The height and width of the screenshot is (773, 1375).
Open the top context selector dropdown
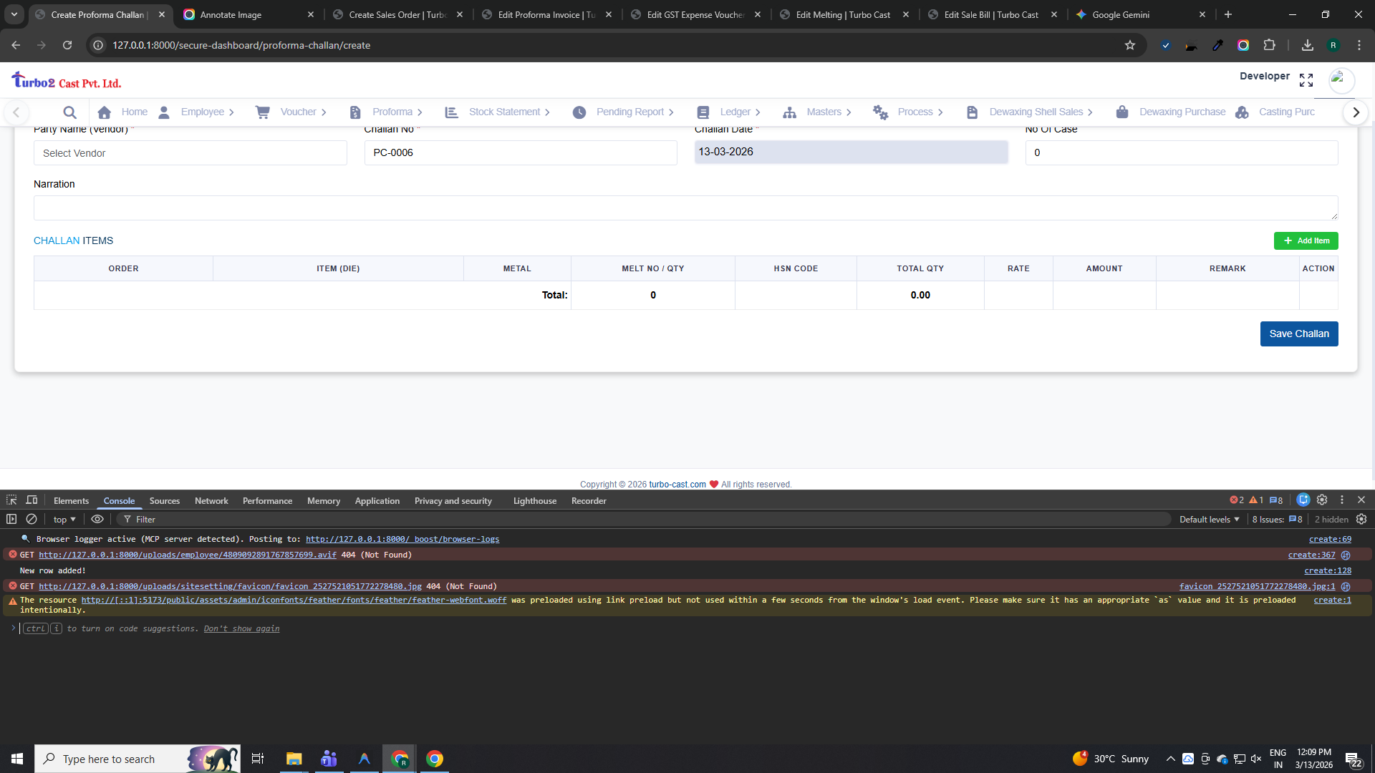click(x=64, y=520)
